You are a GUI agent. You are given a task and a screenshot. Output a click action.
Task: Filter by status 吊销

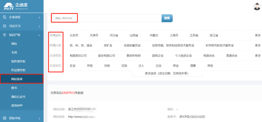(x=107, y=66)
